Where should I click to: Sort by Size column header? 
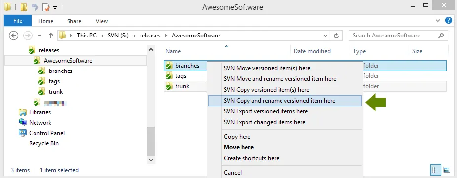pyautogui.click(x=417, y=51)
